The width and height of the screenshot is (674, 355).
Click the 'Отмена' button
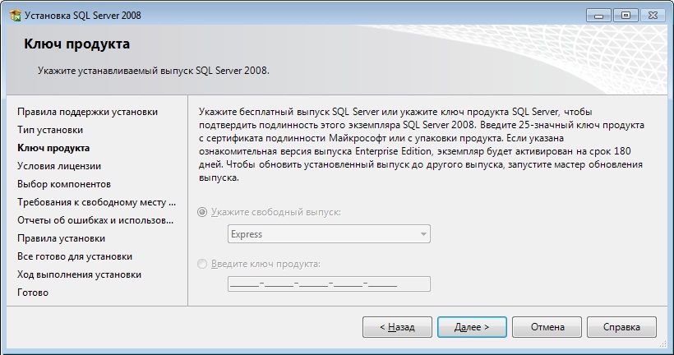(547, 327)
